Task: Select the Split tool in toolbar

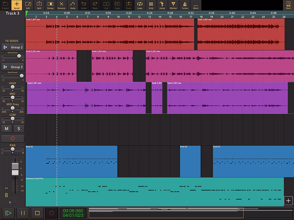Action: [x=39, y=5]
